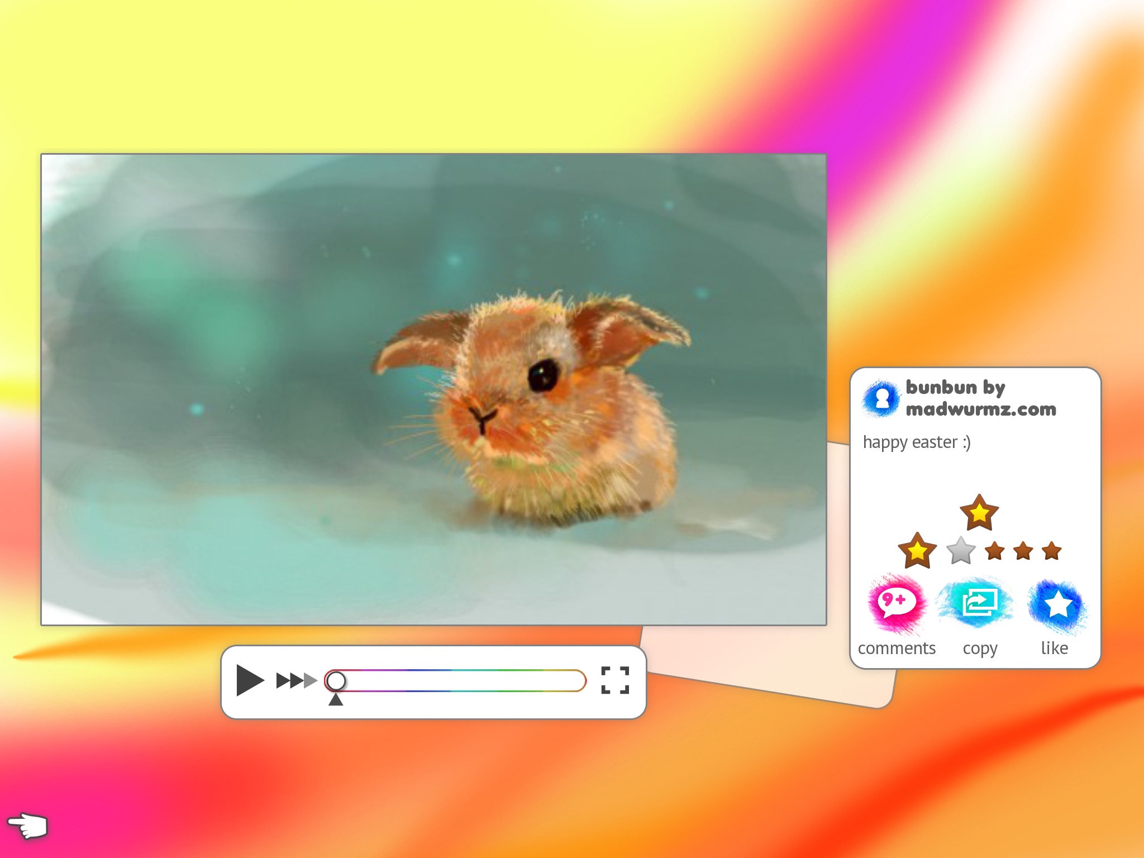Toggle the silver grey star
The image size is (1144, 858).
(961, 551)
